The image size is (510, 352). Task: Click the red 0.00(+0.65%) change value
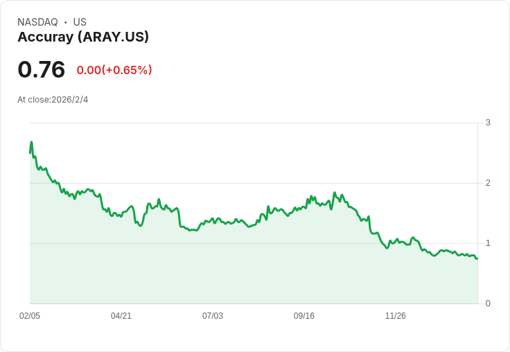114,70
